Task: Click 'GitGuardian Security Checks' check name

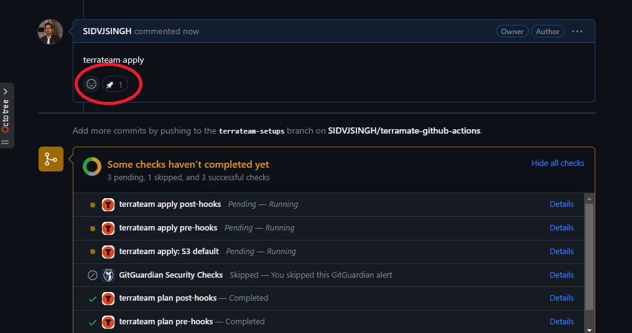Action: (x=171, y=275)
